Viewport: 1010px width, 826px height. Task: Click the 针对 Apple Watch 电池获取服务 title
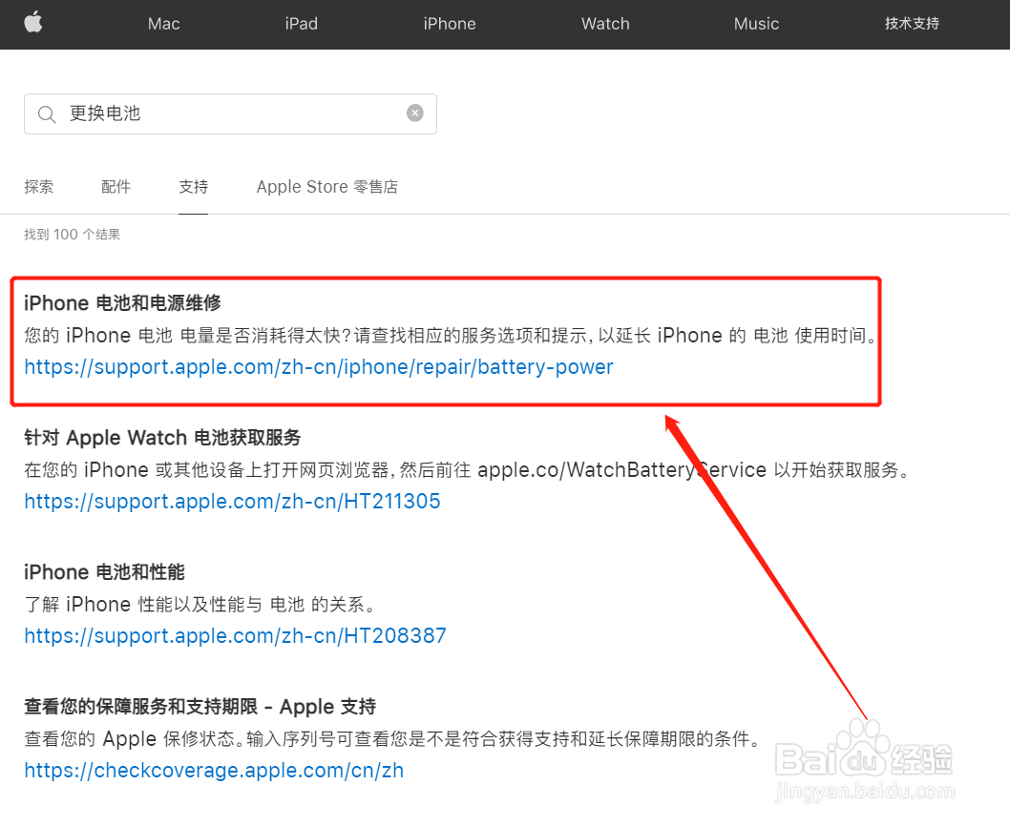click(162, 438)
